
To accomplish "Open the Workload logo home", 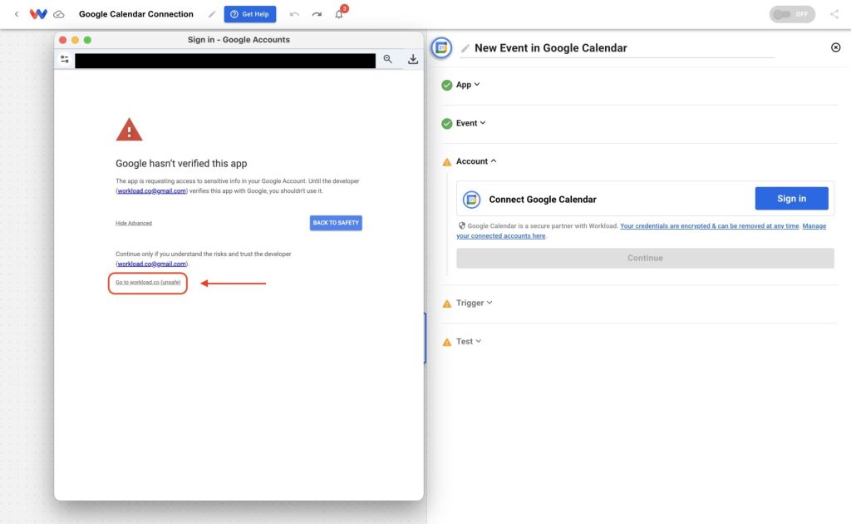I will (38, 14).
